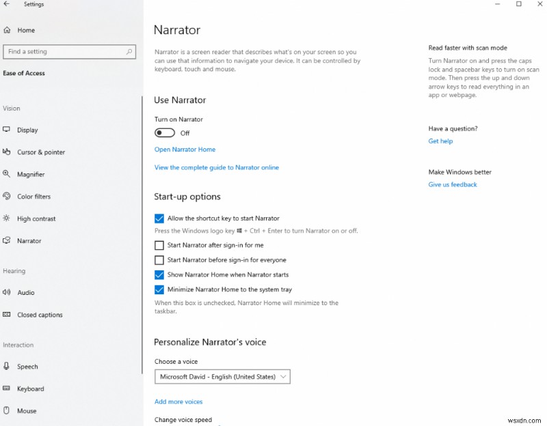Uncheck Allow the shortcut key to start Narrator

pyautogui.click(x=159, y=218)
